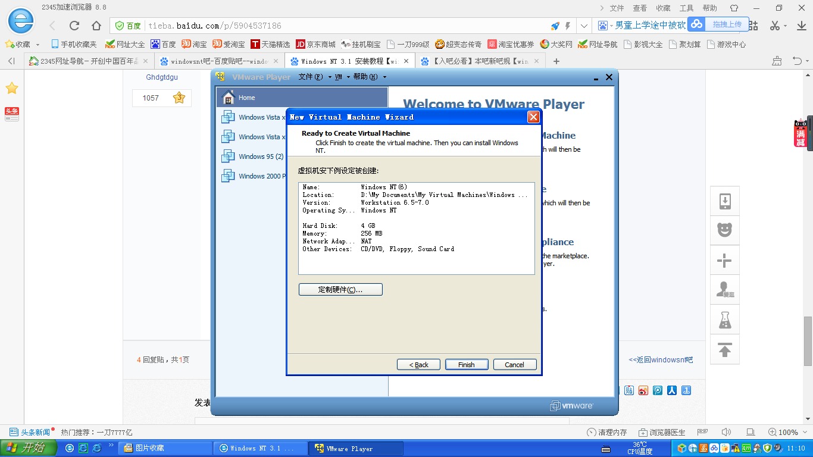Click the Windows NT 3.1 taskbar button
The width and height of the screenshot is (813, 457).
pyautogui.click(x=260, y=448)
